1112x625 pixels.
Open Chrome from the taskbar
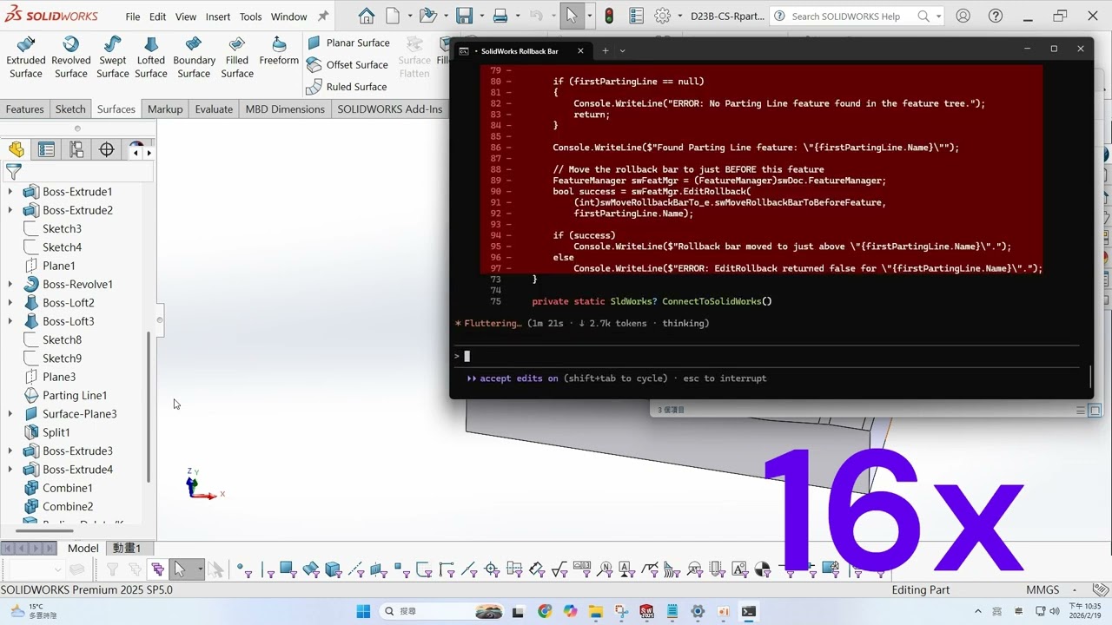544,611
